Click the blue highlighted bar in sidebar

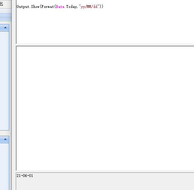click(6, 17)
